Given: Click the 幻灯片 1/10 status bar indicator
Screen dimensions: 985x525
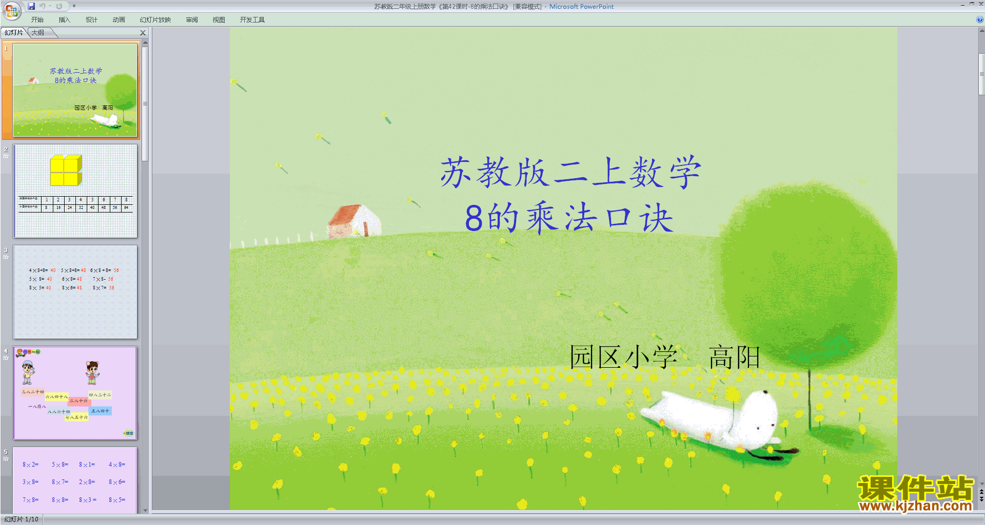Looking at the screenshot, I should [22, 519].
